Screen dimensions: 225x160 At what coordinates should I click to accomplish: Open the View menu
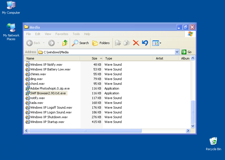point(48,34)
